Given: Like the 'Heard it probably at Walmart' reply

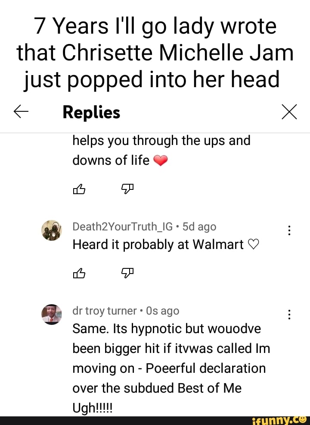Looking at the screenshot, I should [x=79, y=273].
